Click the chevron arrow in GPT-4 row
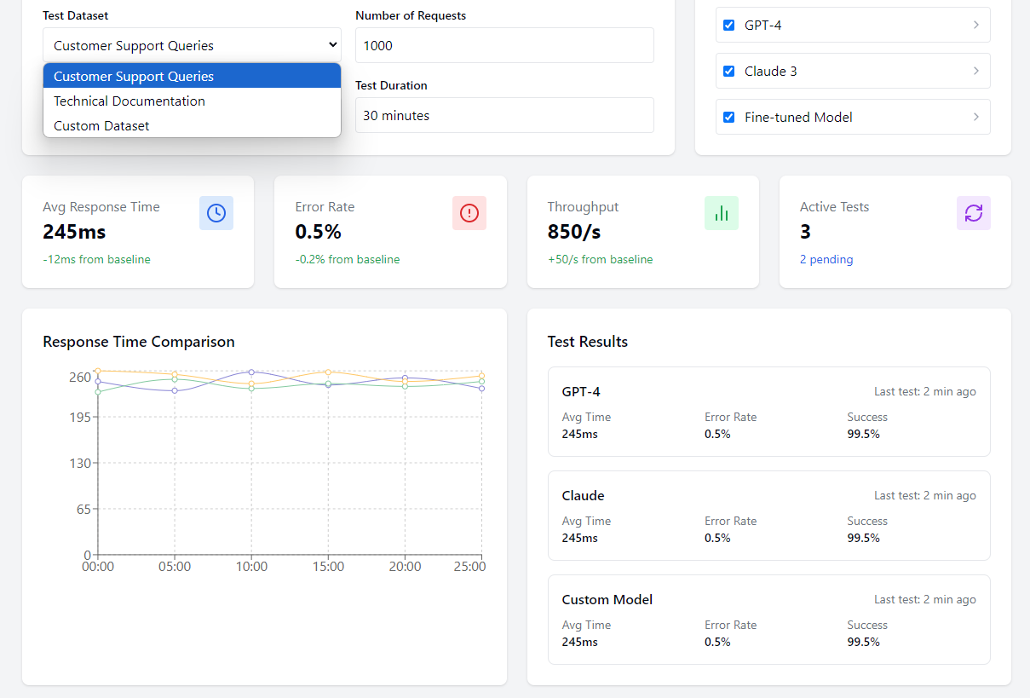Image resolution: width=1030 pixels, height=698 pixels. click(975, 25)
